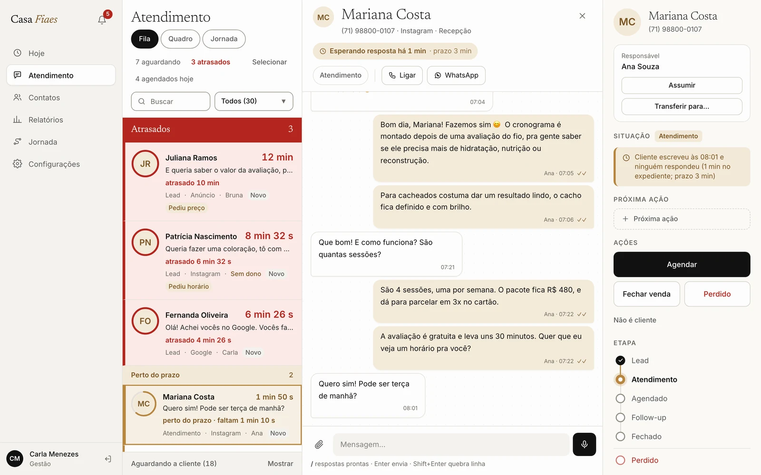Image resolution: width=761 pixels, height=475 pixels.
Task: Click Não é cliente link
Action: [634, 320]
